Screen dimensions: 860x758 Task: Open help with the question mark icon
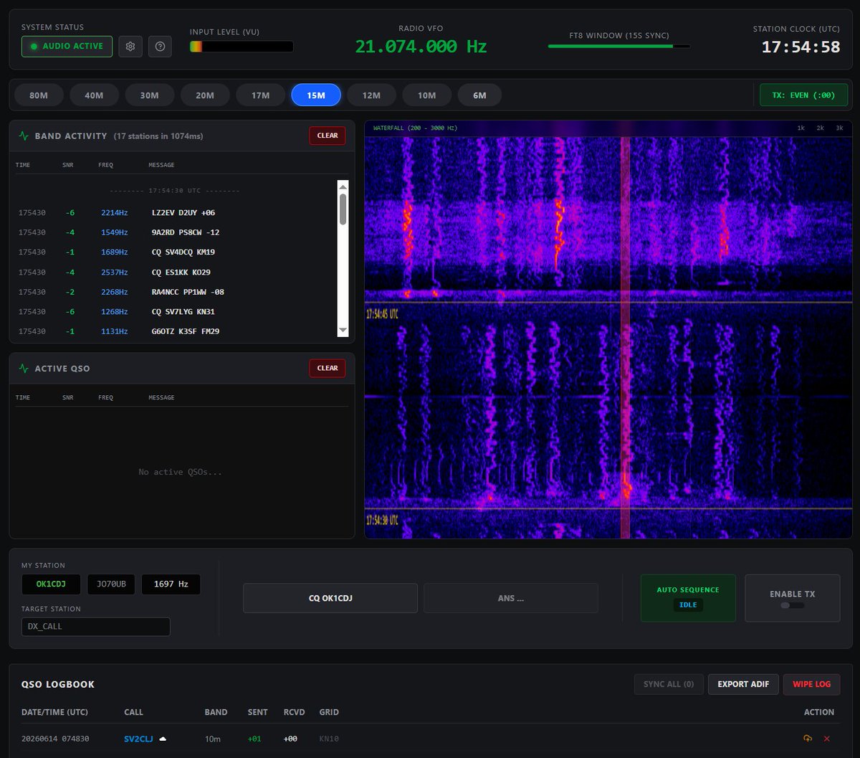[160, 47]
